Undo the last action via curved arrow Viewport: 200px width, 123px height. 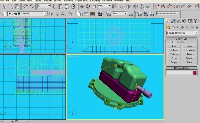tap(26, 6)
